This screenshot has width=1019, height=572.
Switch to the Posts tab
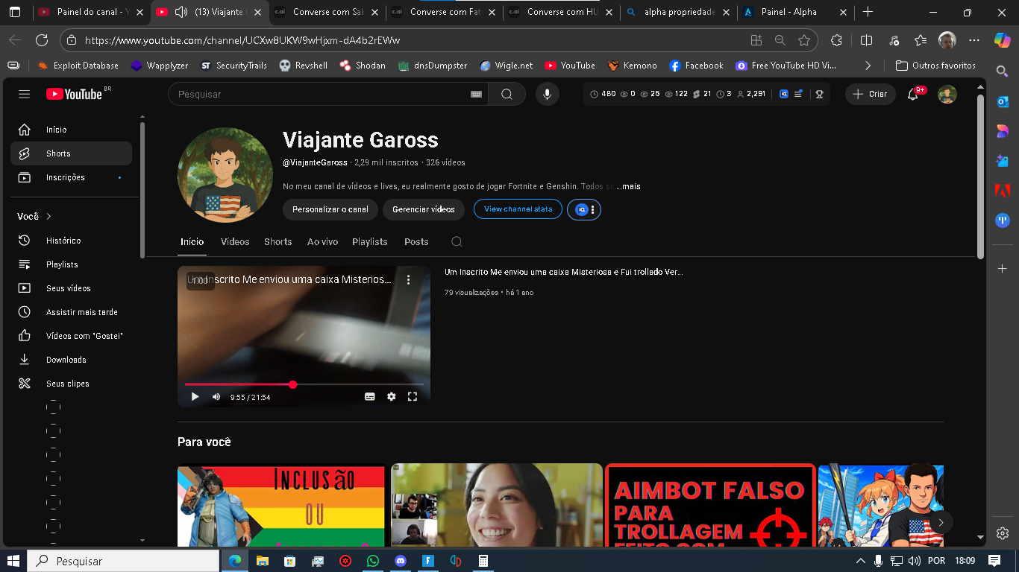click(x=416, y=241)
